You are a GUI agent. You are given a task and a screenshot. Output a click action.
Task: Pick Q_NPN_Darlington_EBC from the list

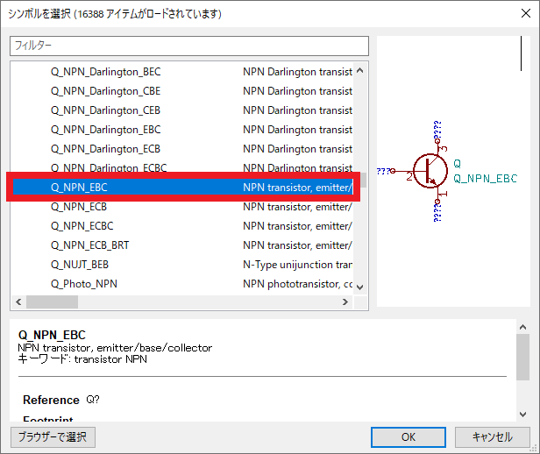click(x=105, y=130)
